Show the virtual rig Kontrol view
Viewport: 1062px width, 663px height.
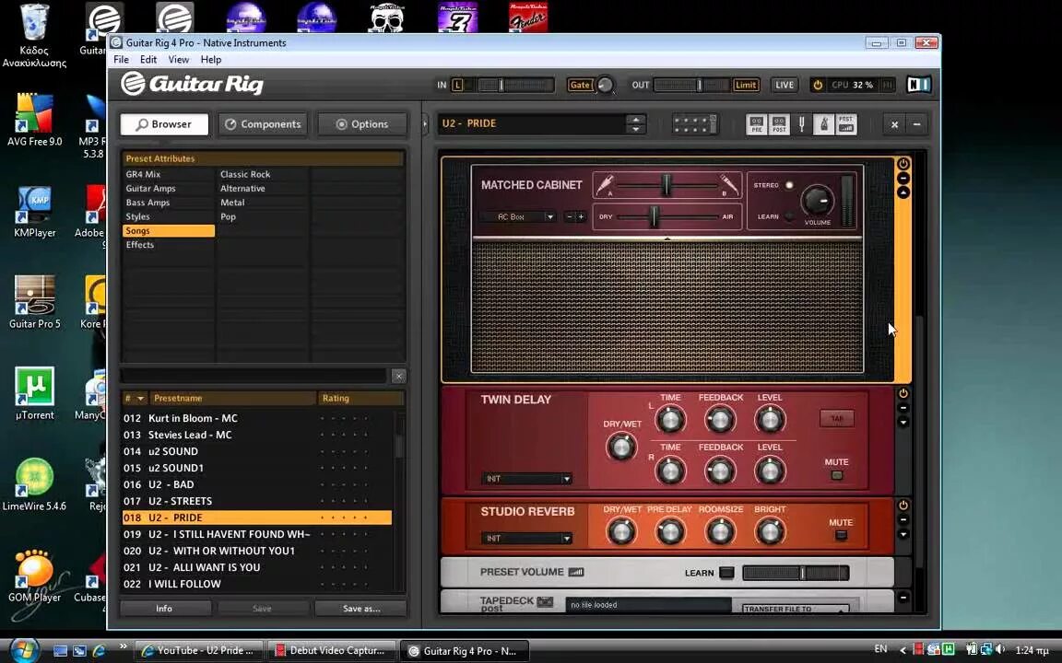click(x=696, y=124)
